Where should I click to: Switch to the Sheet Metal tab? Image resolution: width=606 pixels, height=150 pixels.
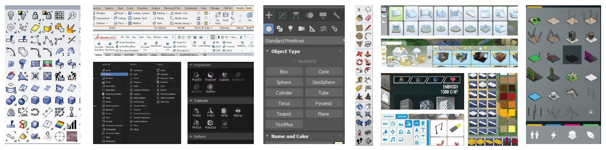(x=129, y=55)
